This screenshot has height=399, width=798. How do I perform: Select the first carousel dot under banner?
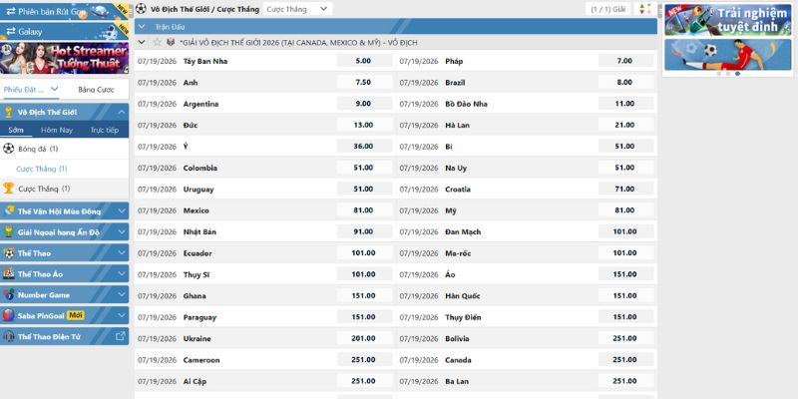(x=719, y=74)
